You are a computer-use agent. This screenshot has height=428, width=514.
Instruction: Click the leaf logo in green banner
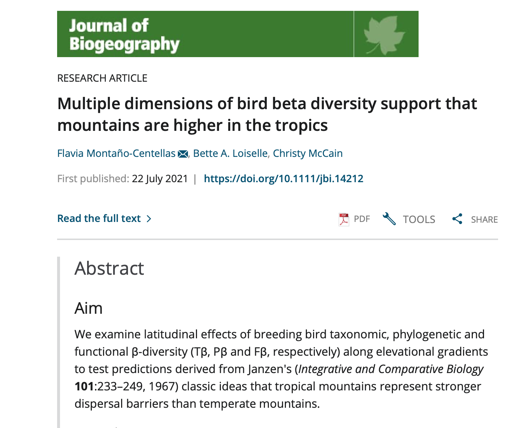click(x=384, y=35)
